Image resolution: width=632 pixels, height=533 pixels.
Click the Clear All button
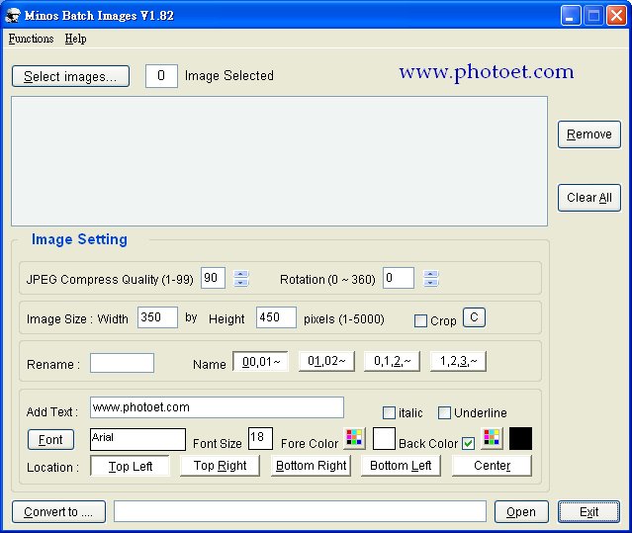tap(588, 198)
